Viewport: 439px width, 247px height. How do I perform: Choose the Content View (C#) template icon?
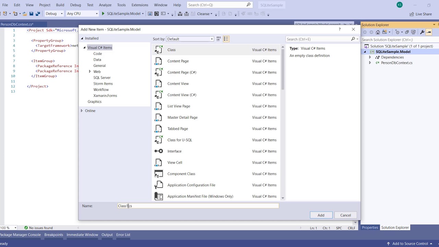pos(158,95)
